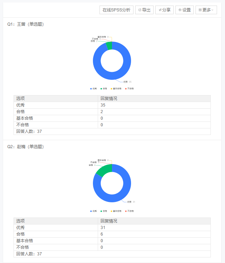
Task: Click the 在线SPSS分析 button
Action: 116,10
